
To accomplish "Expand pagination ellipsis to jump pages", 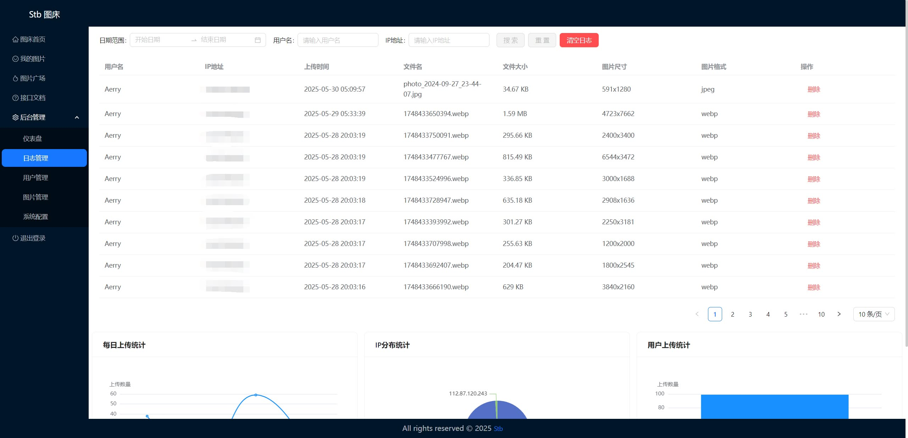I will [803, 314].
